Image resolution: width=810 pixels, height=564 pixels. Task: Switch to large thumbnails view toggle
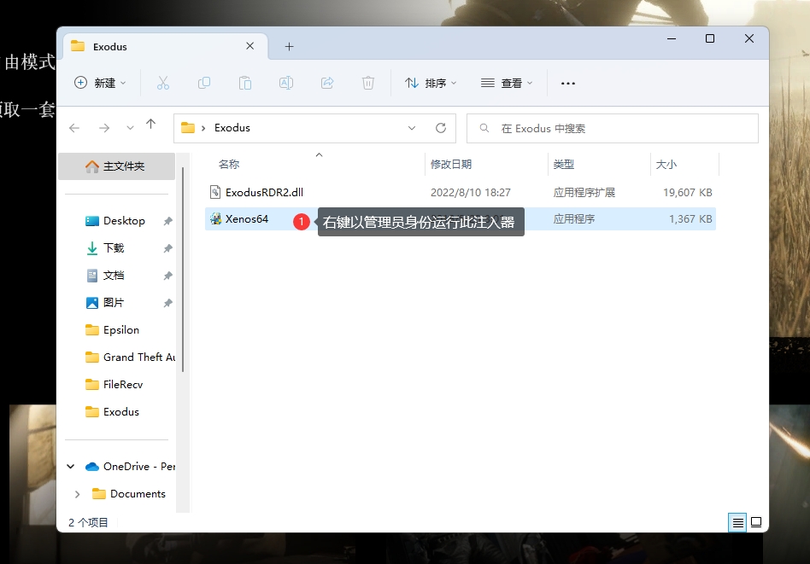756,522
